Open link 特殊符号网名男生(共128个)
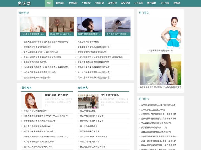 pos(35,111)
